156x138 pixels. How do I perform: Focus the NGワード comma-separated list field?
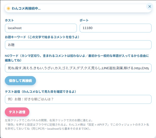[78, 68]
